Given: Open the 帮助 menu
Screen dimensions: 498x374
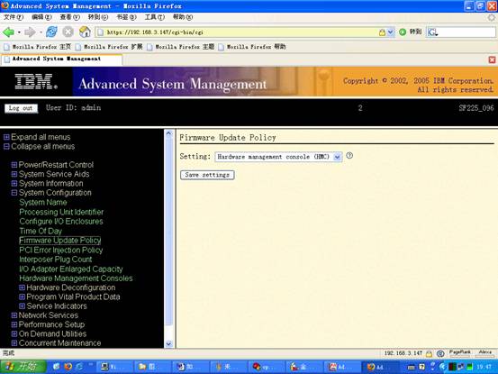Looking at the screenshot, I should (183, 17).
